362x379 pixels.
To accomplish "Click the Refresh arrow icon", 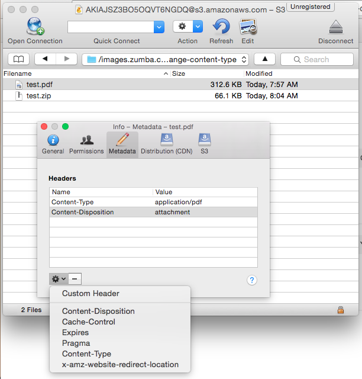I will (221, 26).
